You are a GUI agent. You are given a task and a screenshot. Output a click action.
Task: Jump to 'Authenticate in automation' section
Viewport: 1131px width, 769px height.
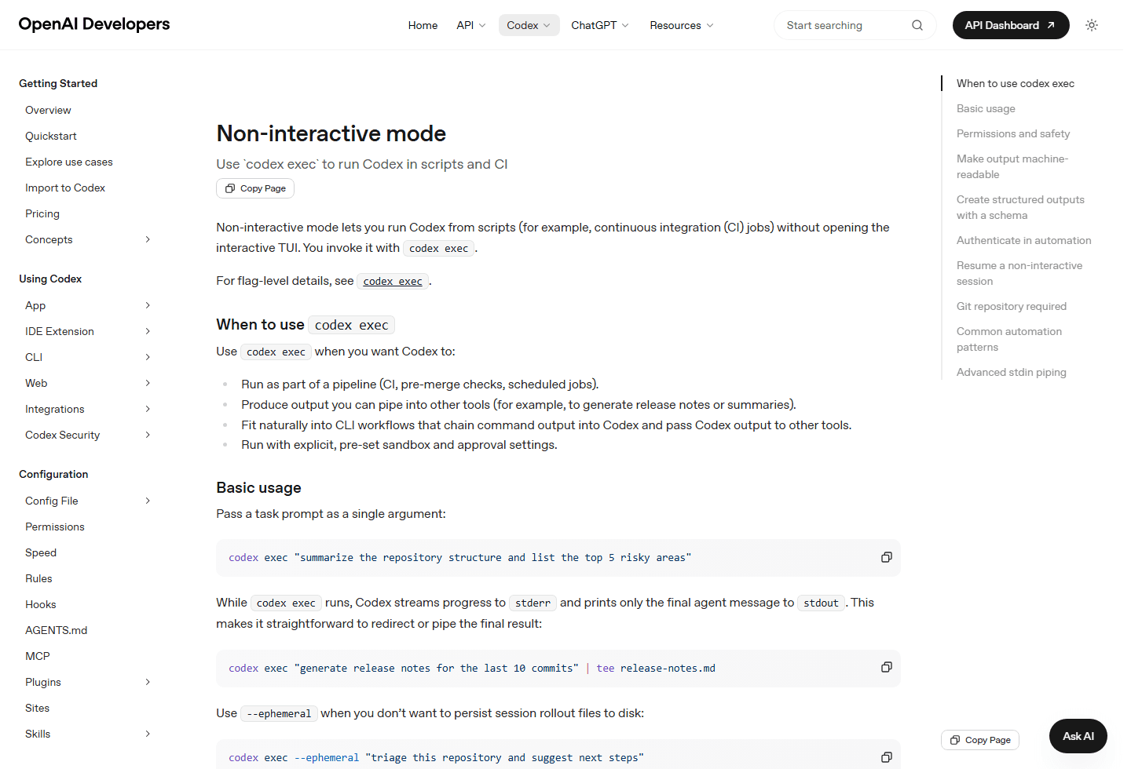tap(1024, 240)
